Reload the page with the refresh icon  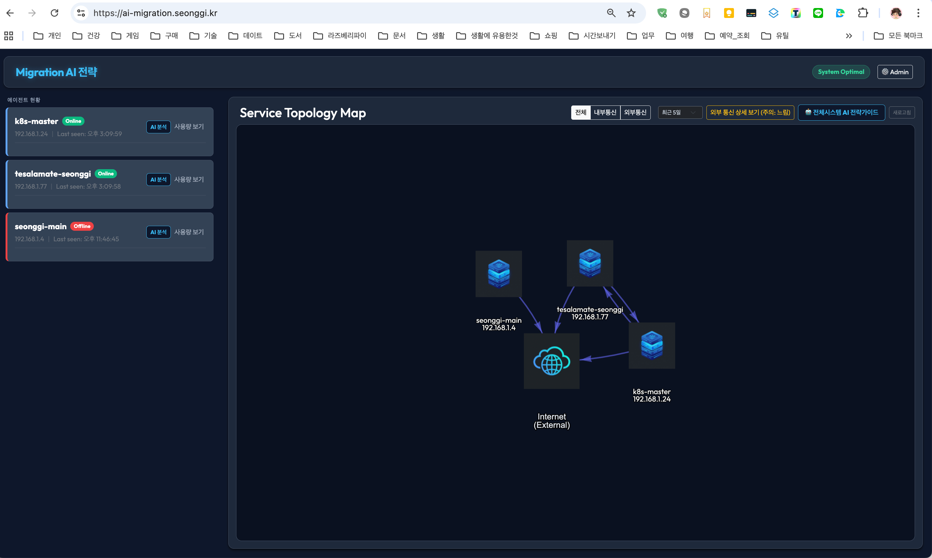tap(54, 13)
